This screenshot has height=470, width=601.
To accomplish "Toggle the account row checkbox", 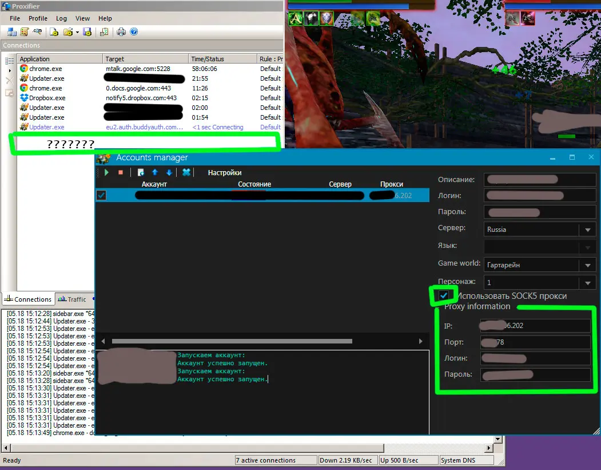I will 101,195.
